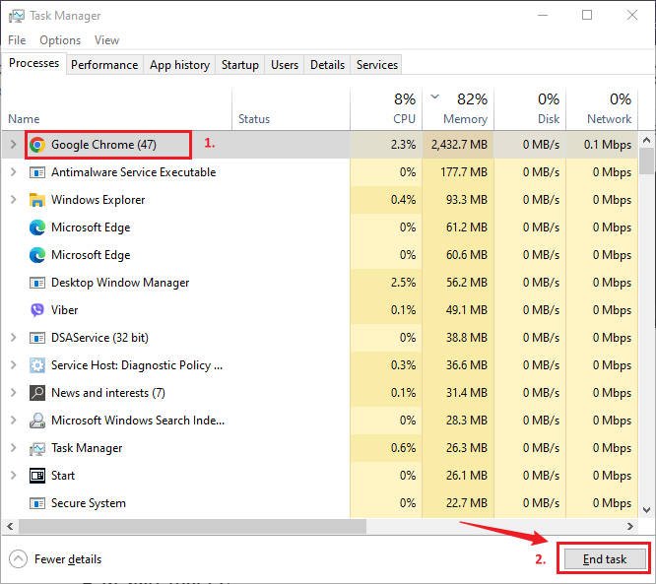This screenshot has width=656, height=584.
Task: Expand the Task Manager process row
Action: click(x=14, y=448)
